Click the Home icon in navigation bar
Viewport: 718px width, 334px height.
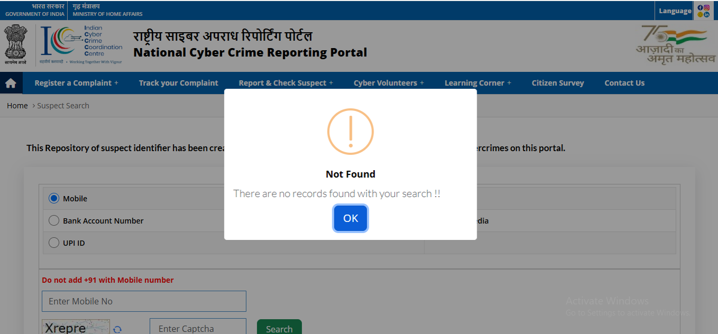[x=11, y=83]
